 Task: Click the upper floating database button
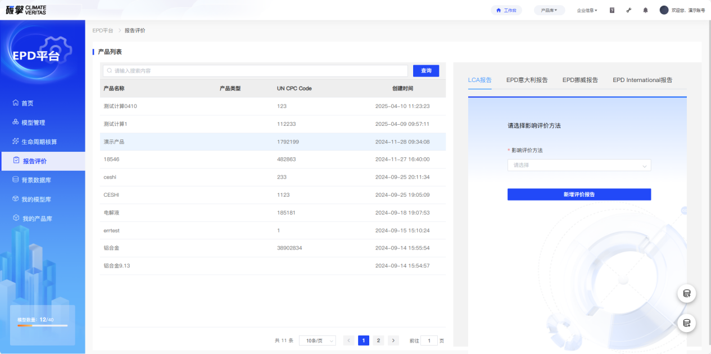[x=686, y=293]
